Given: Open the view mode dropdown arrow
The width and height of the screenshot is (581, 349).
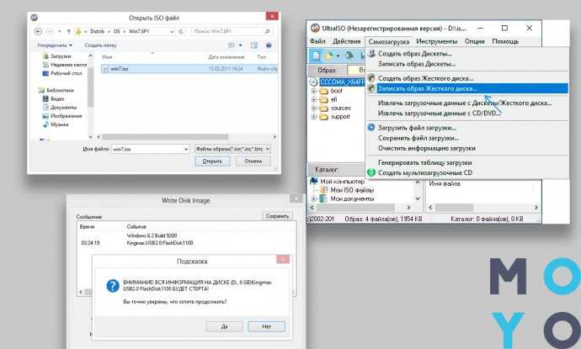Looking at the screenshot, I should click(x=241, y=45).
